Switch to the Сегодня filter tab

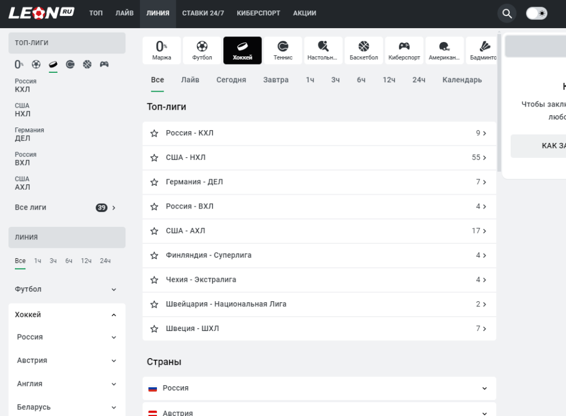[x=232, y=80]
